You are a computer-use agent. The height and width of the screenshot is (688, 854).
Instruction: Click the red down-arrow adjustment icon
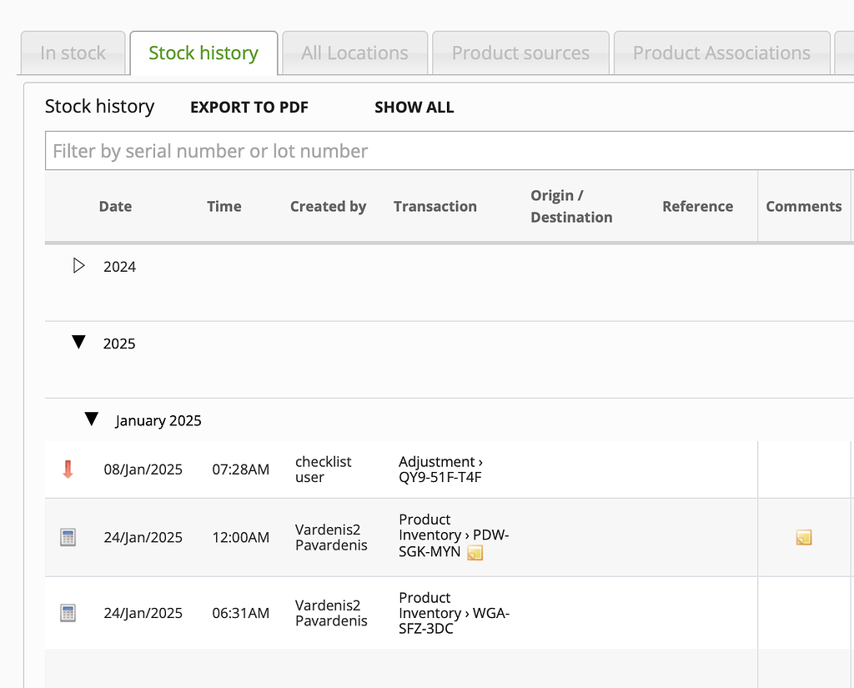(68, 470)
